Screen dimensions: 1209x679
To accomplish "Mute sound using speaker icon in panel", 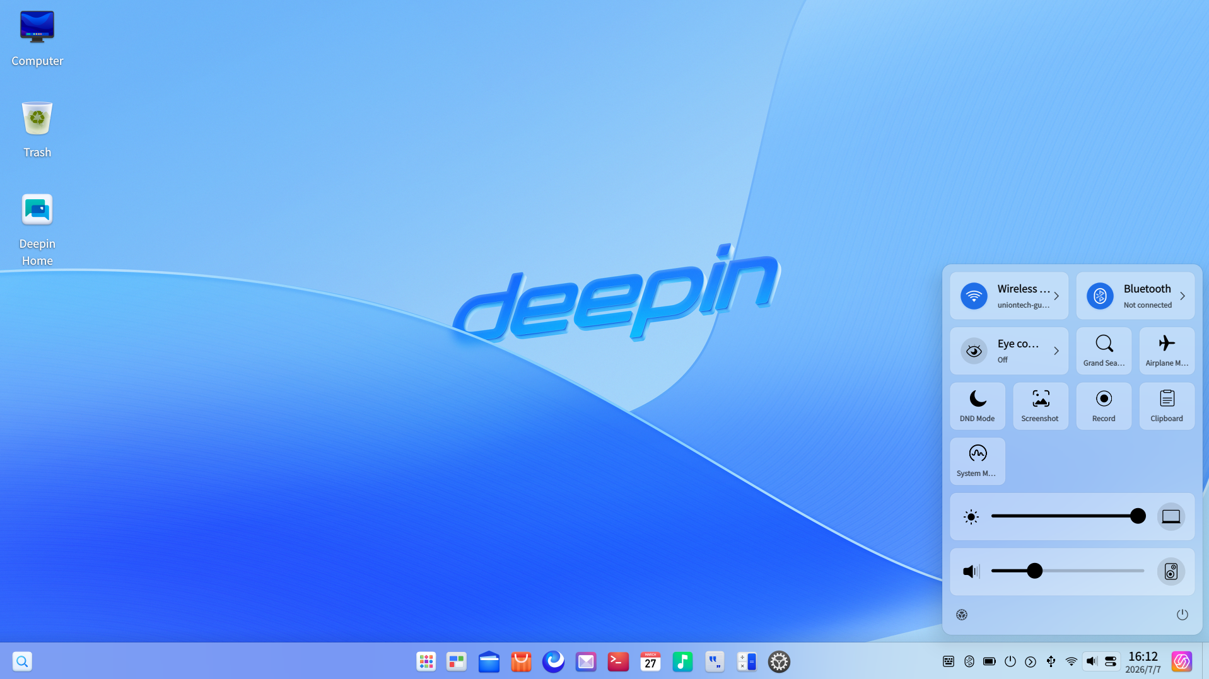I will coord(971,572).
